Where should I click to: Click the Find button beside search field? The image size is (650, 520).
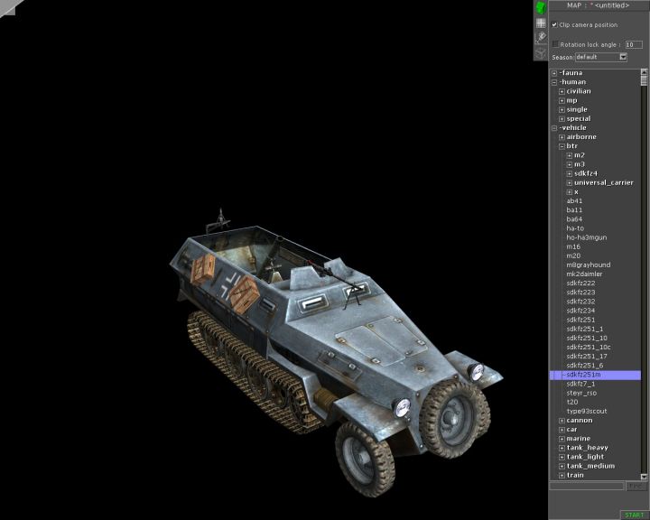click(636, 486)
